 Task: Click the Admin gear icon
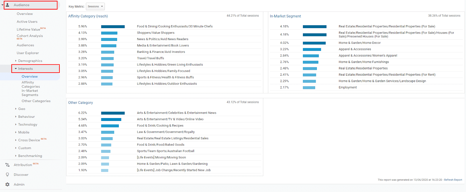pyautogui.click(x=8, y=184)
